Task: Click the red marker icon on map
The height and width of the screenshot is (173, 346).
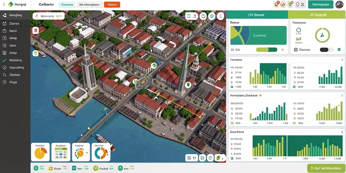Action: (35, 30)
